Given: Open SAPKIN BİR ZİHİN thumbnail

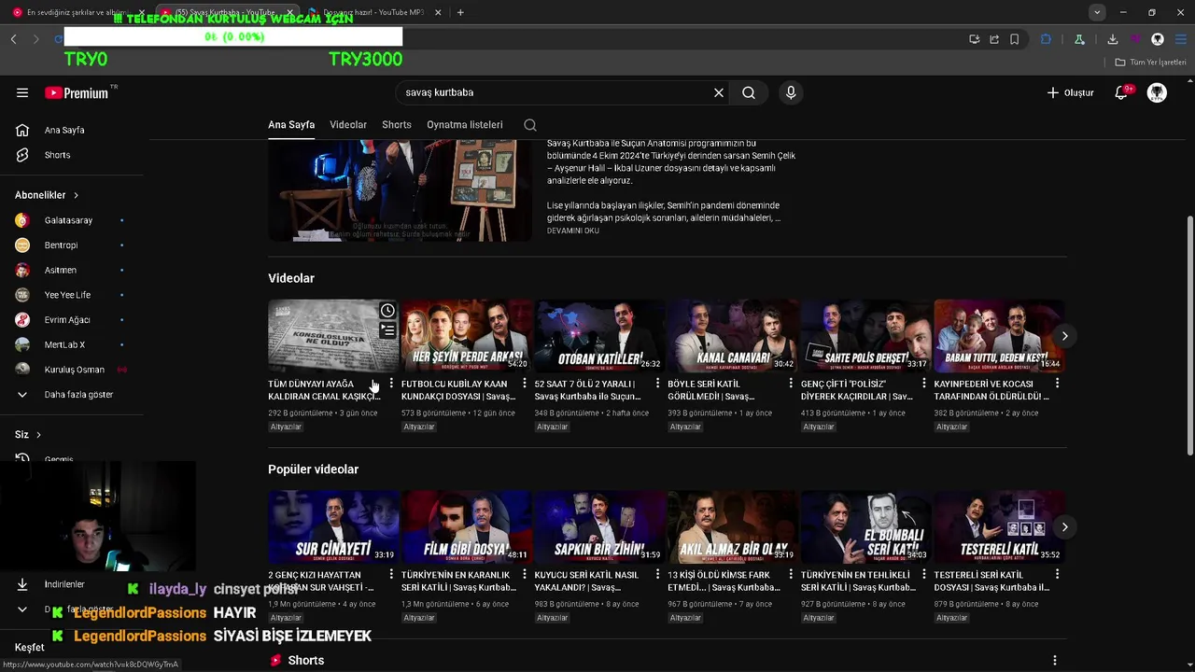Looking at the screenshot, I should (x=599, y=527).
